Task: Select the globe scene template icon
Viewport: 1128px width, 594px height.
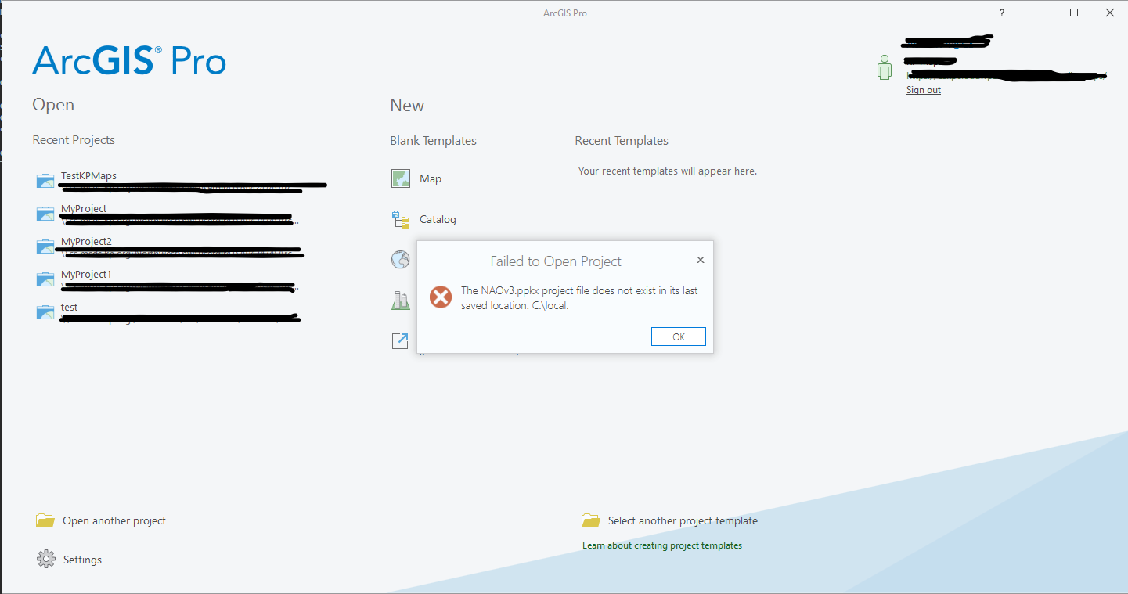Action: pyautogui.click(x=401, y=260)
